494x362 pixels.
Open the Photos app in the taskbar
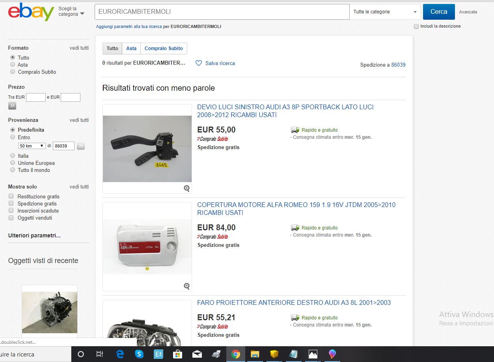[x=313, y=354]
